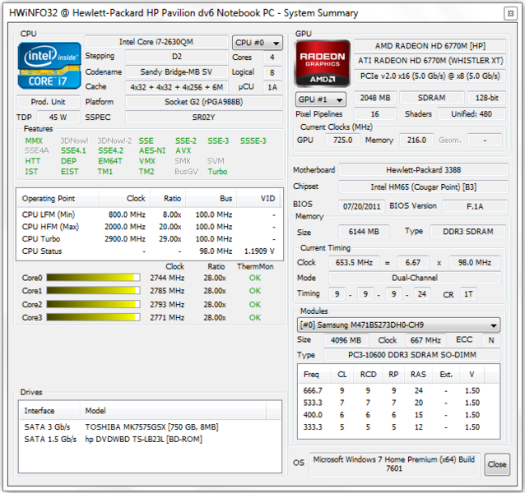
Task: Click the cache 4x32 + 4x32 field
Action: pos(176,87)
